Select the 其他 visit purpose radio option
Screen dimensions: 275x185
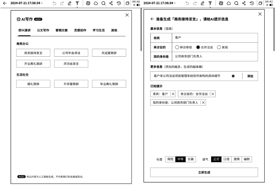coord(219,47)
